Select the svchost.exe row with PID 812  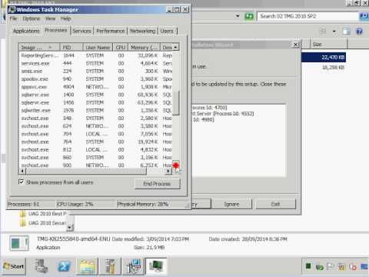click(95, 149)
